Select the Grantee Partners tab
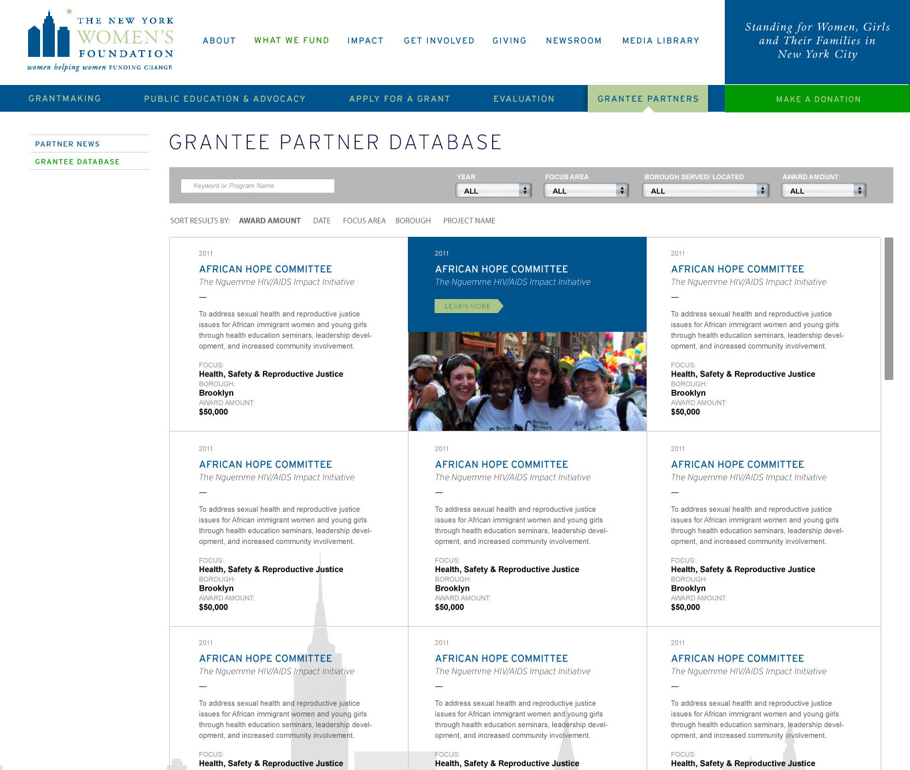This screenshot has width=910, height=770. point(648,98)
